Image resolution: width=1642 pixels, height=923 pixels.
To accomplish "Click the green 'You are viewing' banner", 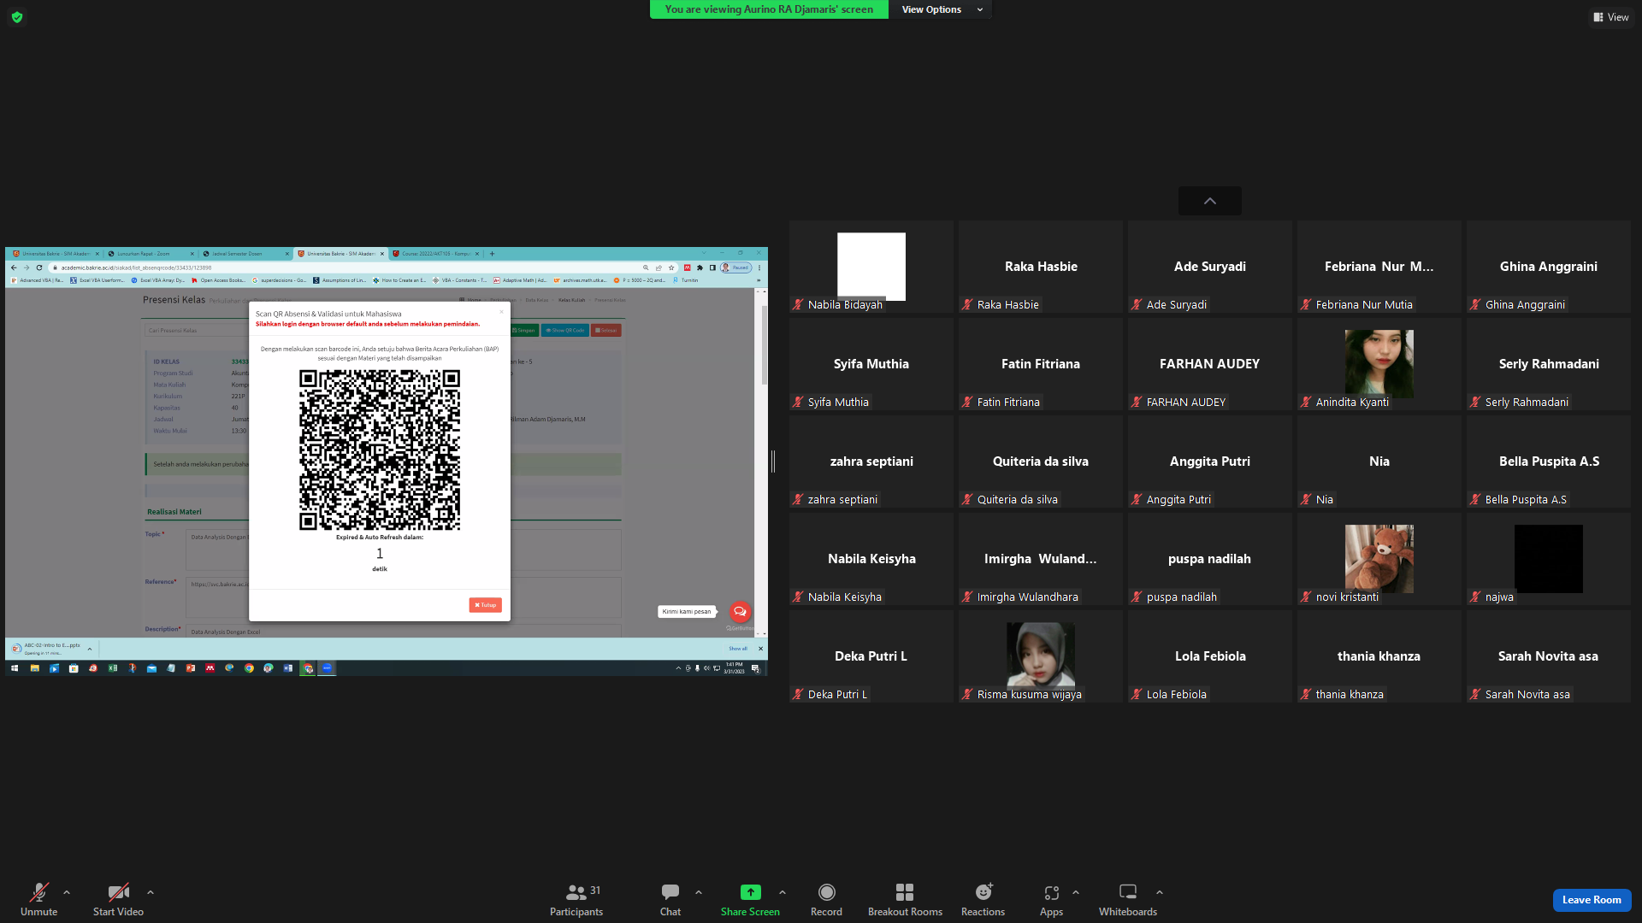I will tap(769, 9).
